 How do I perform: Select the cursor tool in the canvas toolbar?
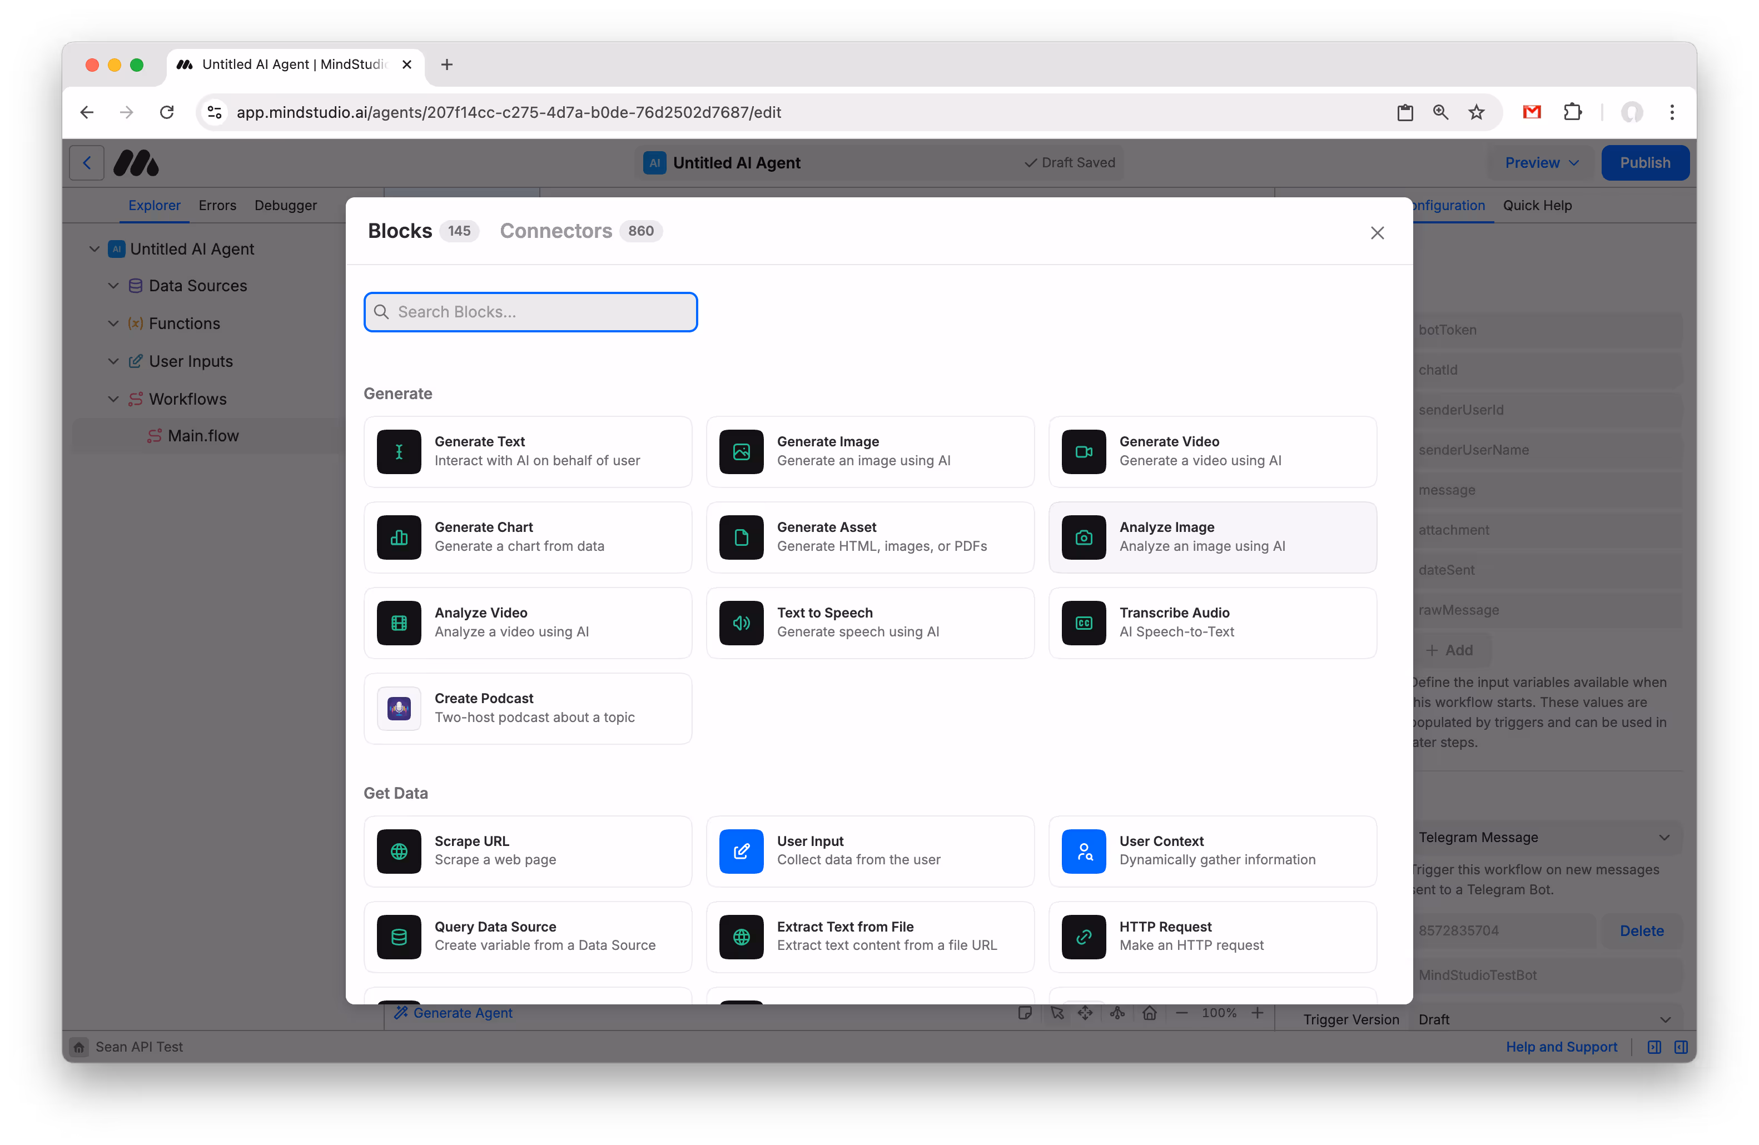[x=1057, y=1013]
